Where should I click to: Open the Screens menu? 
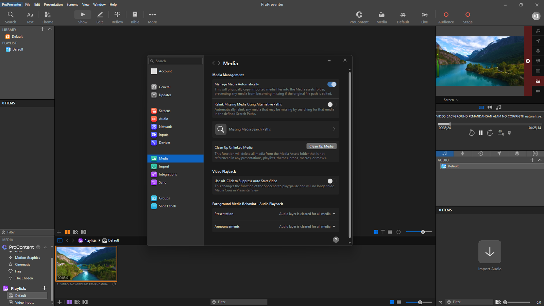tap(72, 4)
